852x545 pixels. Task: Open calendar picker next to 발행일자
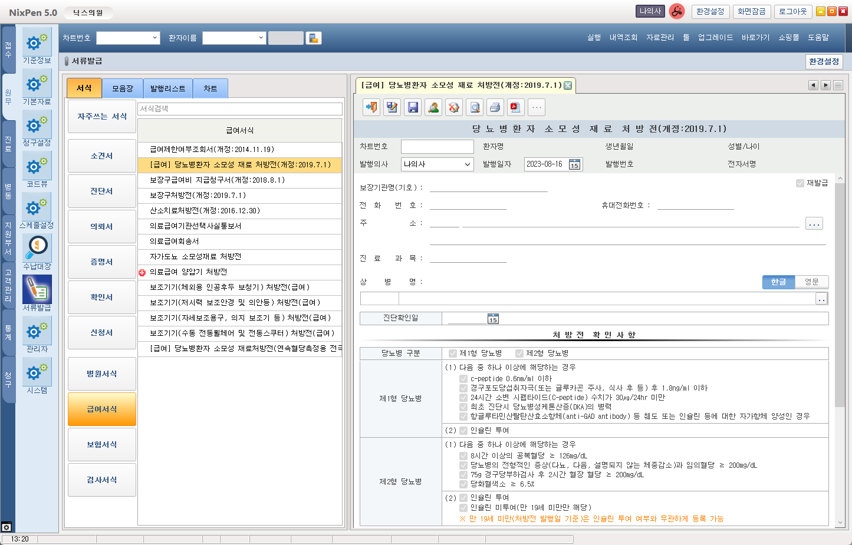click(x=574, y=164)
